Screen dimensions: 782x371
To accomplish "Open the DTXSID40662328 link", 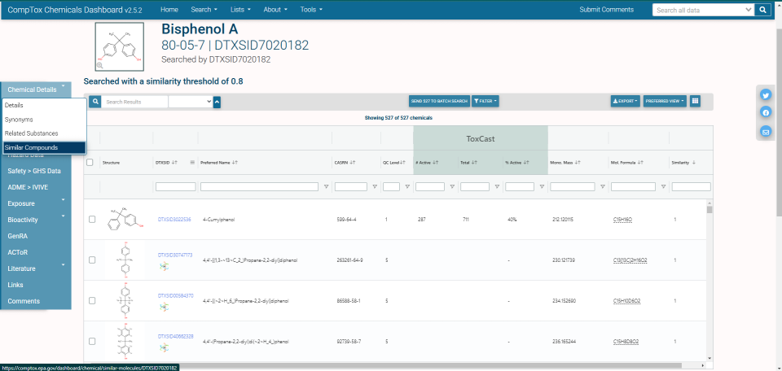I will click(176, 336).
